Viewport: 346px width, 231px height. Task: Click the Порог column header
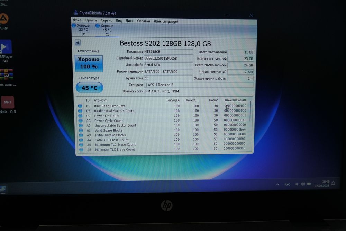pyautogui.click(x=213, y=100)
